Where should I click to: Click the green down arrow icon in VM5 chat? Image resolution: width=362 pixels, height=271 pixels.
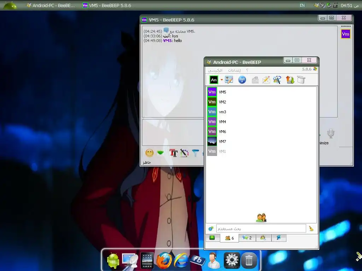click(x=160, y=152)
